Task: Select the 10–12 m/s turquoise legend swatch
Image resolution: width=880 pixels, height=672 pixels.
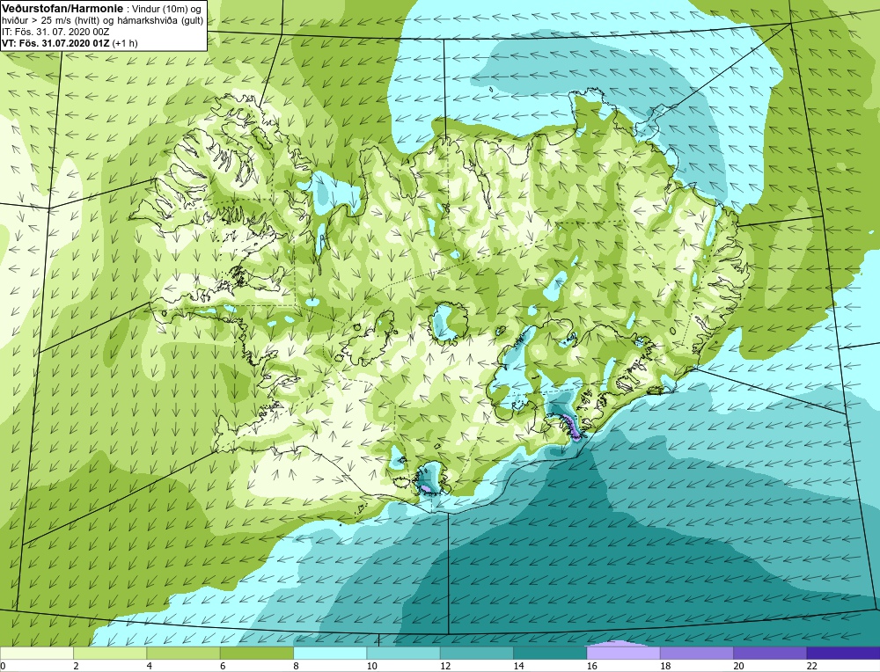Action: (403, 654)
